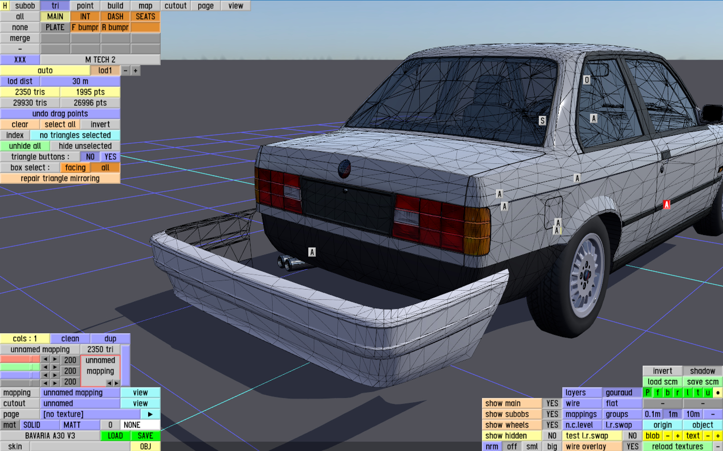Open the view tab in the top bar
Screen dimensions: 723x451
(236, 6)
